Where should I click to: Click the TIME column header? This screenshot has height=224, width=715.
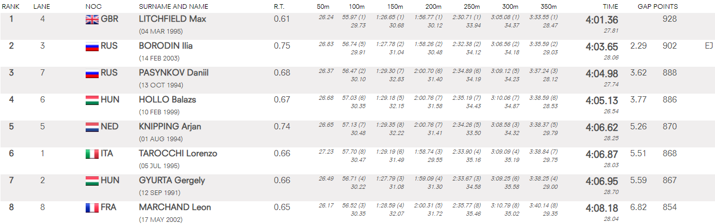click(x=610, y=7)
